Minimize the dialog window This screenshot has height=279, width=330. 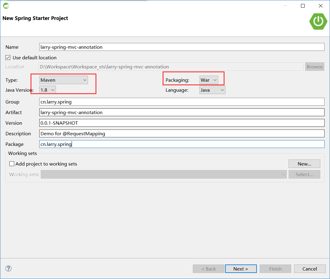pyautogui.click(x=285, y=6)
